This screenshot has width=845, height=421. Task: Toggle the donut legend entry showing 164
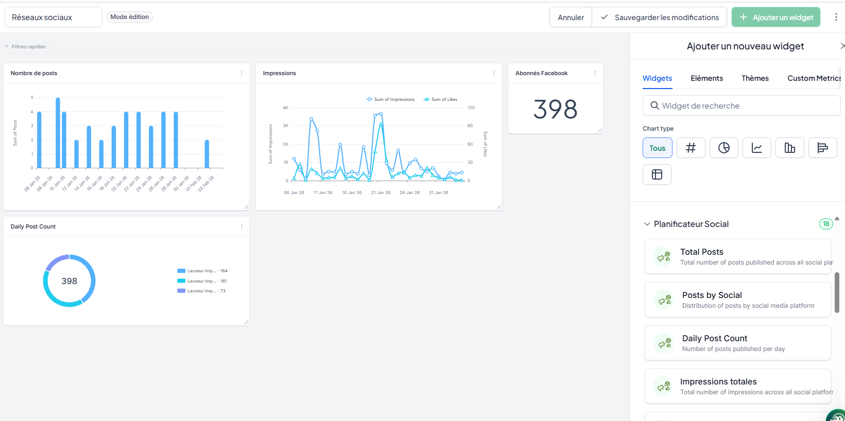coord(202,271)
